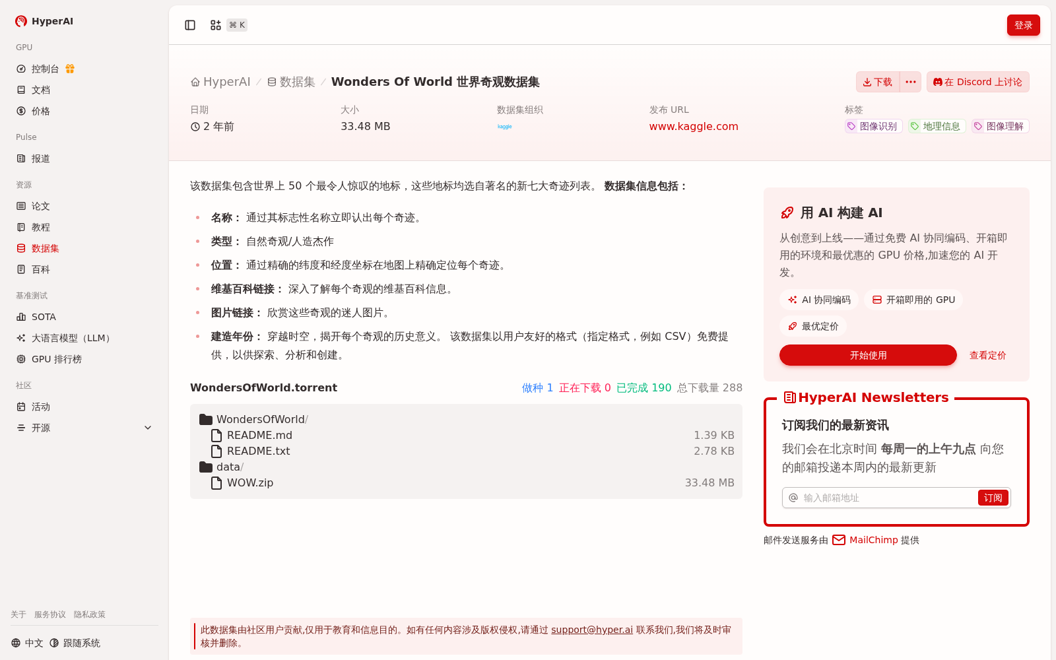Click the rocket icon beside 用 AI 构建 AI

tap(787, 213)
